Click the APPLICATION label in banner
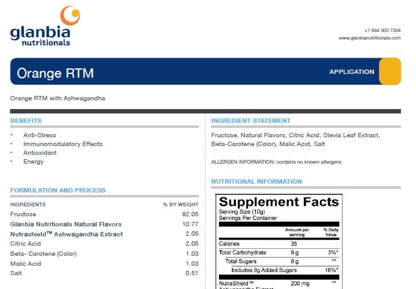The height and width of the screenshot is (289, 416). coord(352,72)
